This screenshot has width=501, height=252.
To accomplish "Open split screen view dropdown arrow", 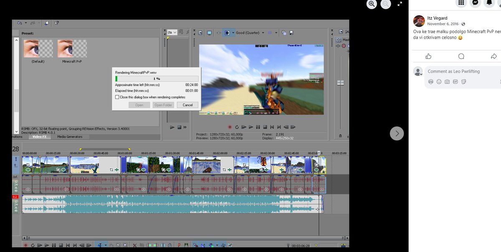I will [233, 33].
